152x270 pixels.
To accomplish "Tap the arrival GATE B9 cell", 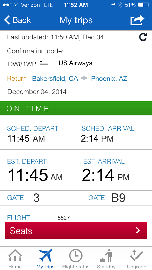I will 115,198.
